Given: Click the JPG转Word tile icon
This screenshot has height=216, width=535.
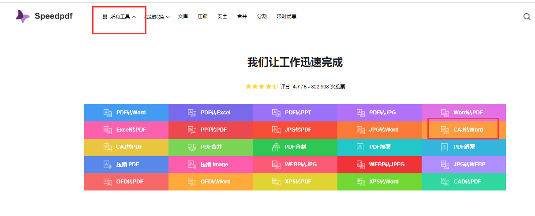Looking at the screenshot, I should [361, 130].
